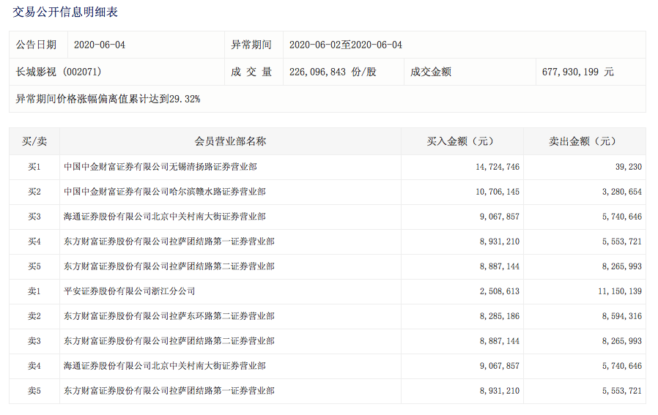Open 东方财富证券 拉萨东环路第二证券营业部 entry
The height and width of the screenshot is (415, 658).
[x=169, y=316]
